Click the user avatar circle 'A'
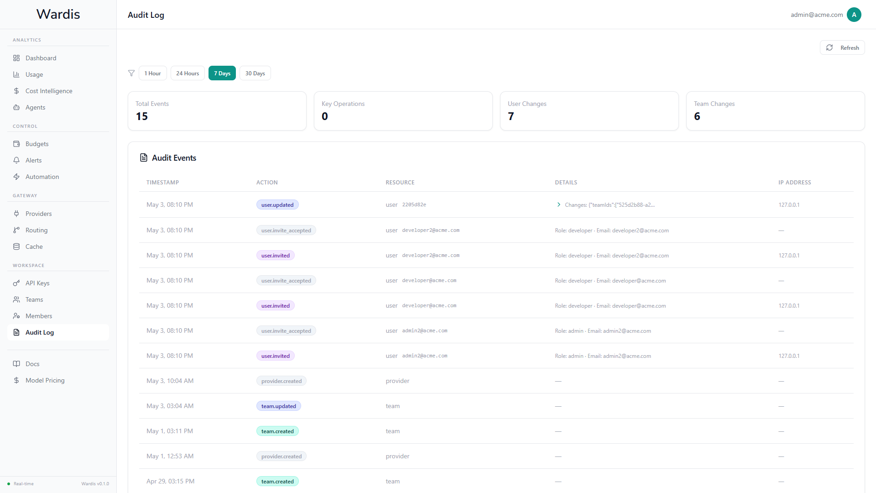Image resolution: width=876 pixels, height=493 pixels. click(x=854, y=15)
